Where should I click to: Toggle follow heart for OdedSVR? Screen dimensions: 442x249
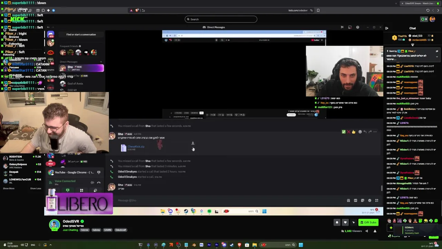345,222
